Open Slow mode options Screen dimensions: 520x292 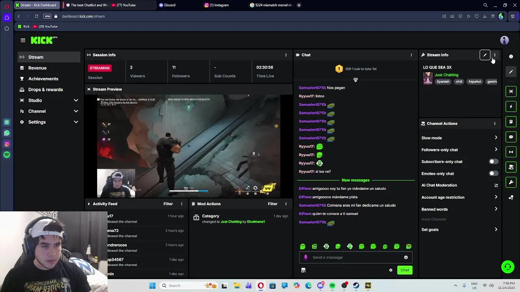pyautogui.click(x=459, y=138)
